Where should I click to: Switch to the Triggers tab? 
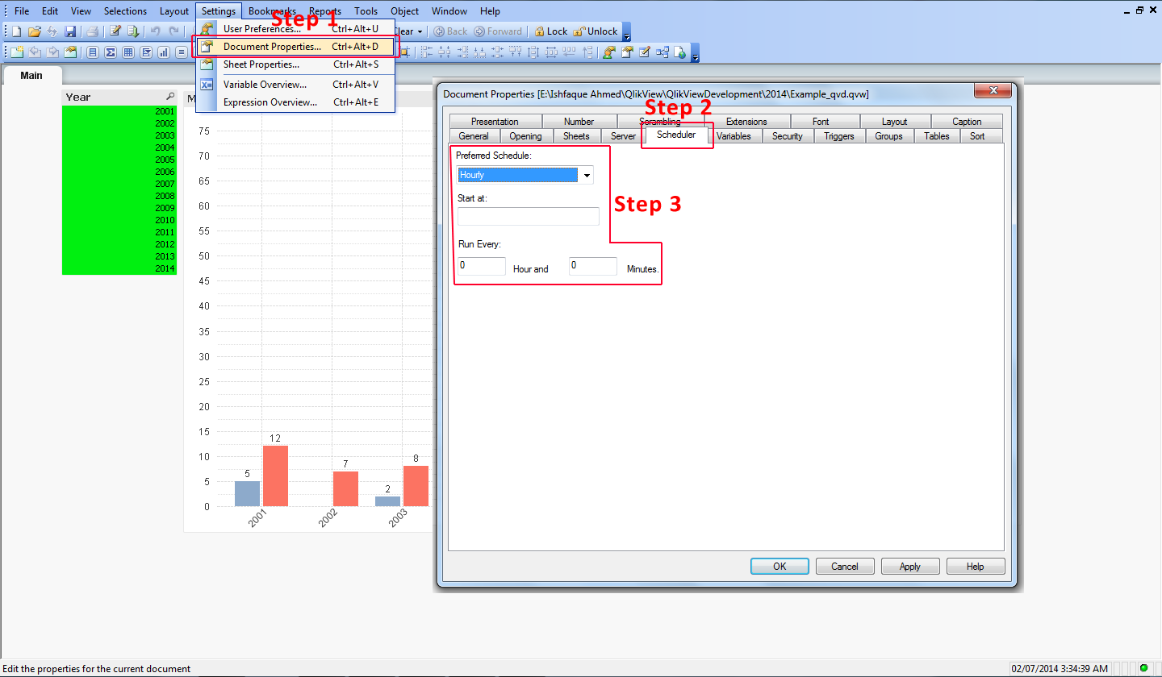[x=839, y=136]
